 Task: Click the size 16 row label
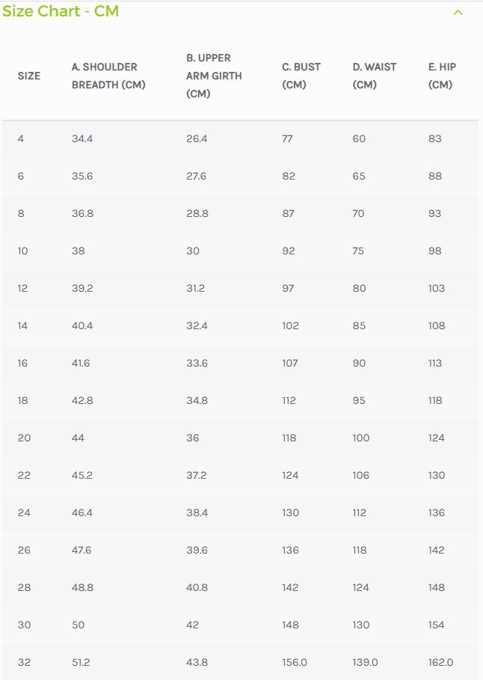tap(22, 363)
